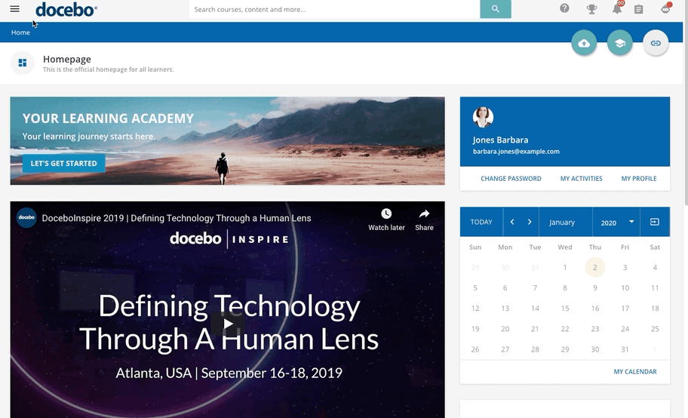Open MY ACTIVITIES link
This screenshot has height=418, width=688.
tap(581, 179)
